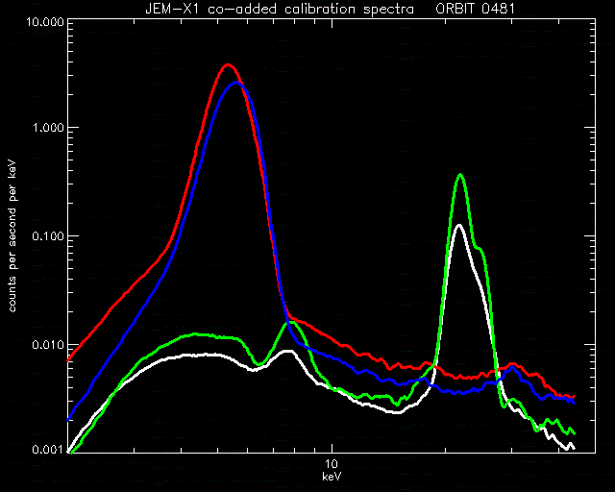This screenshot has width=615, height=492.
Task: Click the red curve's starting point at left axis
Action: click(x=68, y=359)
